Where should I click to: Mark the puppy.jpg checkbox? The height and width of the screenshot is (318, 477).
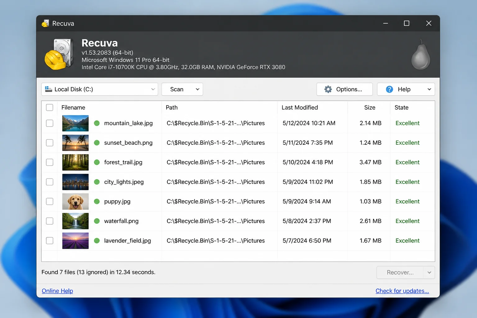tap(50, 202)
